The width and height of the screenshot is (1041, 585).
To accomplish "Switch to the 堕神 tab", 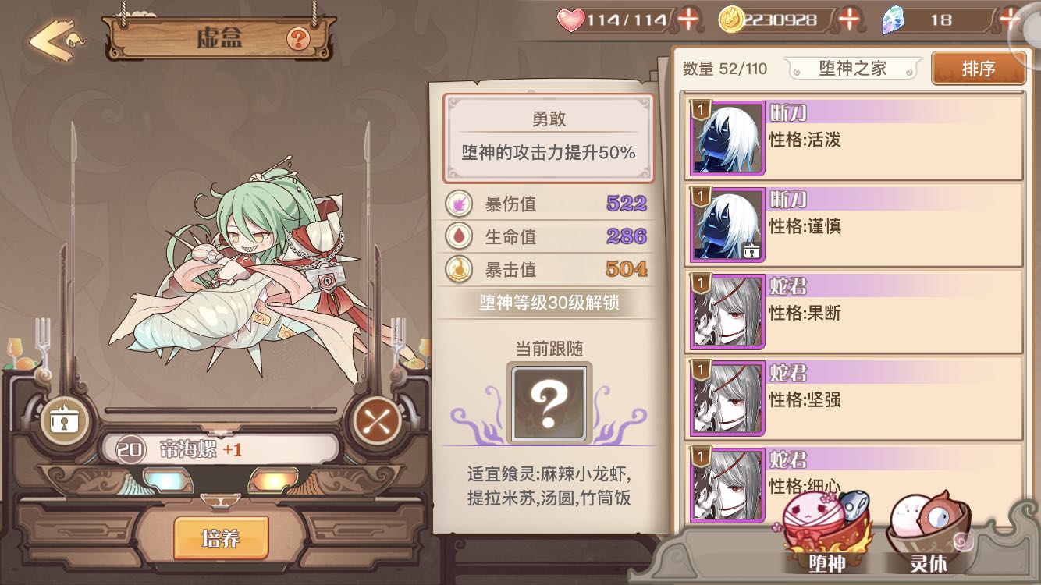I will 826,530.
